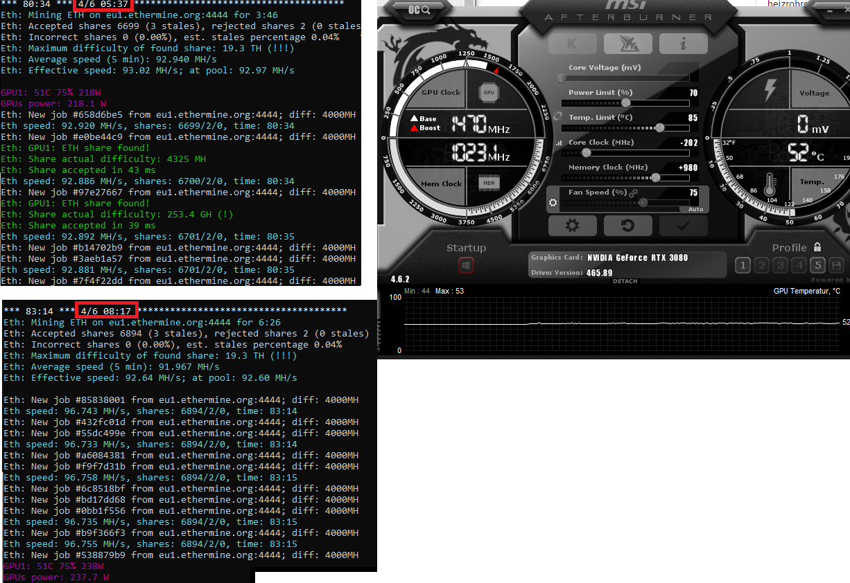Click the Memory Clock slider handle
Screen dimensions: 850x583
(x=656, y=177)
